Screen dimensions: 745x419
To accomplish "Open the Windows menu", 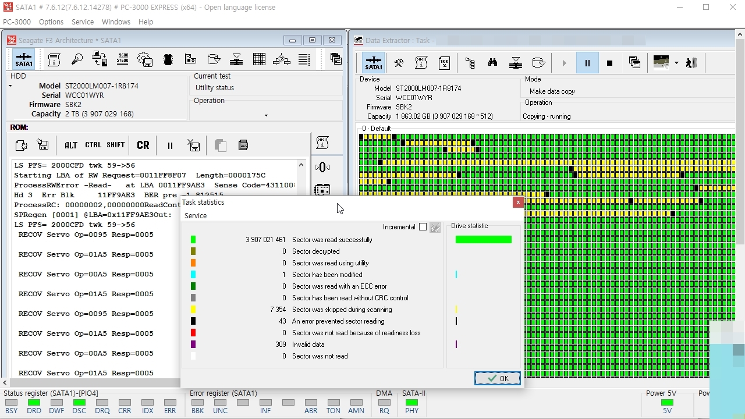I will pyautogui.click(x=116, y=22).
